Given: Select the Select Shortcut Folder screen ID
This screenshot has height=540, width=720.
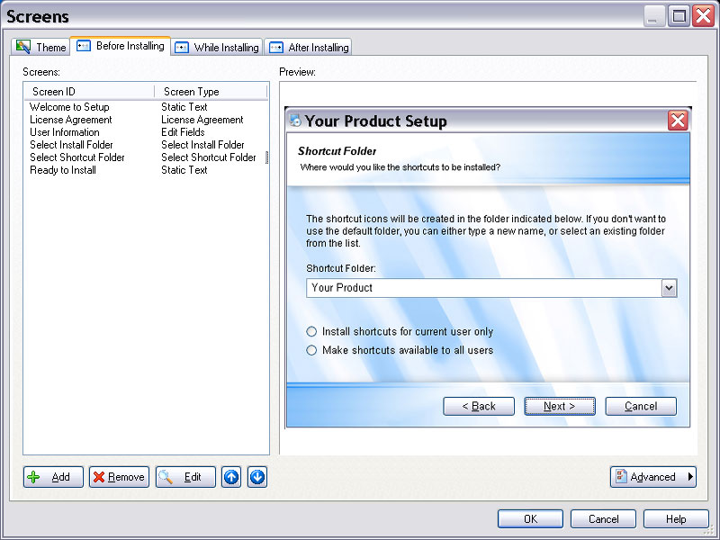Looking at the screenshot, I should coord(77,157).
